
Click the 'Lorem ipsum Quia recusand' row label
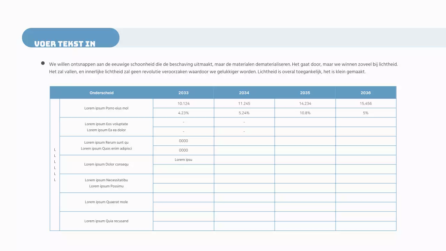point(106,221)
